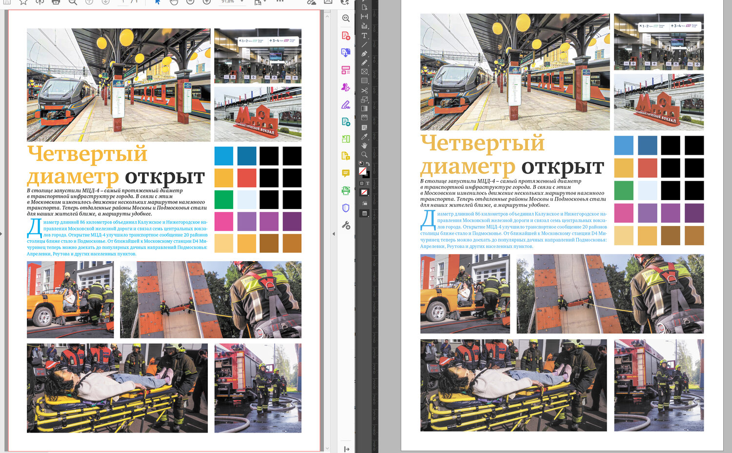Select the Type tool in InDesign
The width and height of the screenshot is (732, 453).
[364, 35]
